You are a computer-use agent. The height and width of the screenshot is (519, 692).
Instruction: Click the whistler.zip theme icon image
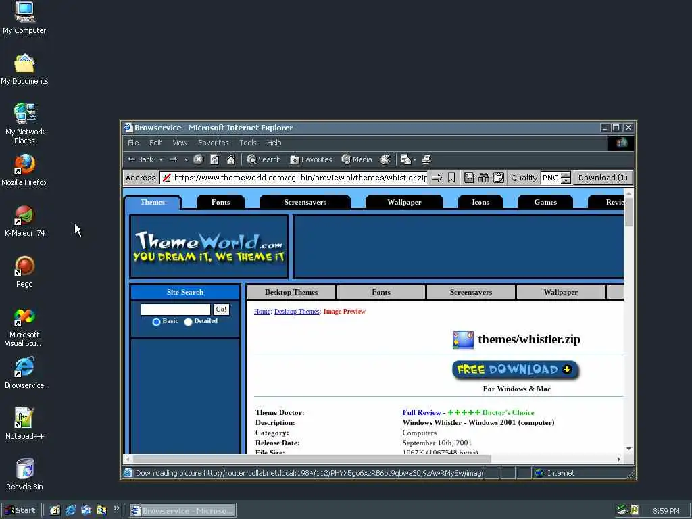click(463, 340)
